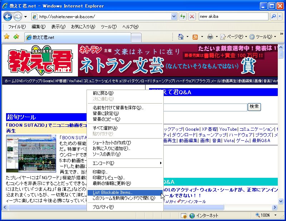Image resolution: width=286 pixels, height=221 pixels.
Task: Expand the エンコード(E) submenu
Action: tap(125, 163)
